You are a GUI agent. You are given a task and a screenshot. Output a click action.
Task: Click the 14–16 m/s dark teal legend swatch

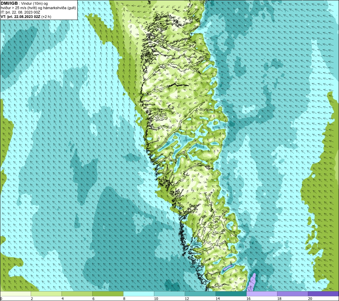pos(231,294)
